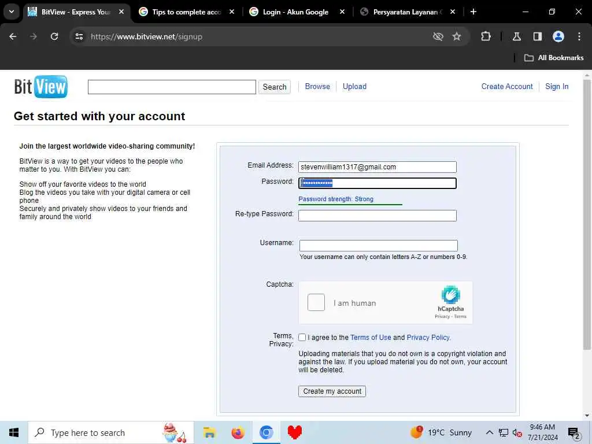Click the Windows taskbar search box
Screen dimensions: 592x444
111,432
